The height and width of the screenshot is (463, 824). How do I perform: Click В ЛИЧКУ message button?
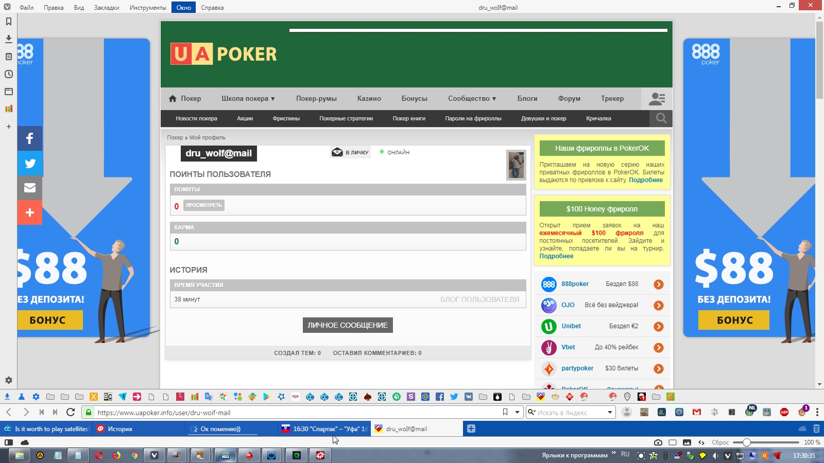(351, 152)
